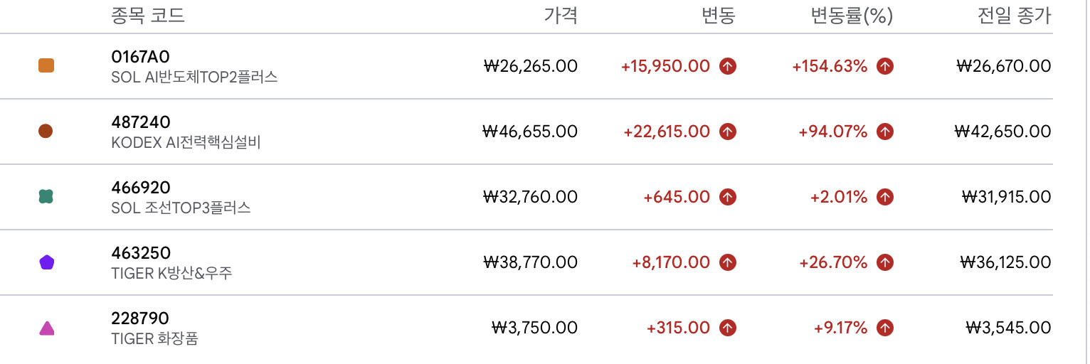Open the TIGER K방산&우주 ticker row
The image size is (1090, 364).
tap(527, 262)
